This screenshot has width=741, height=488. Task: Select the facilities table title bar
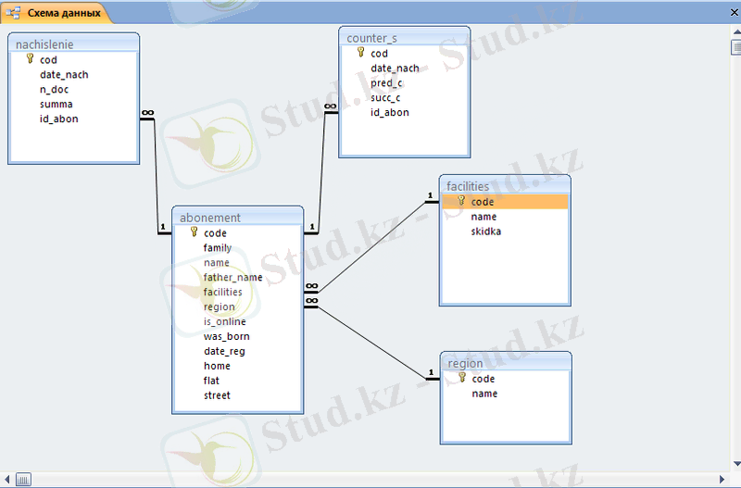tap(505, 186)
